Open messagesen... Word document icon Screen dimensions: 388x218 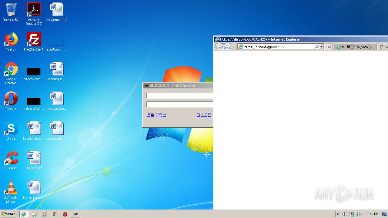tap(56, 101)
